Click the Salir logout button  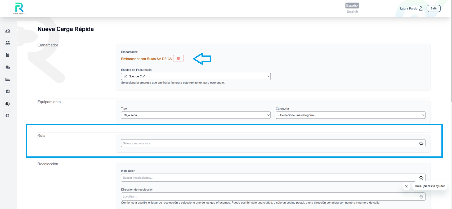(433, 8)
